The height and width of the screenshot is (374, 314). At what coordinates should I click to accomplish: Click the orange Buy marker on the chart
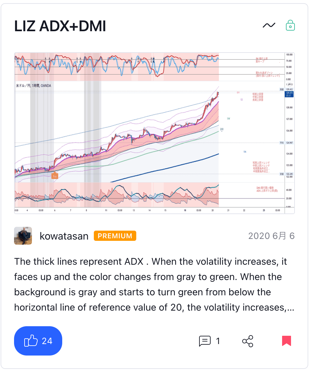tap(55, 176)
